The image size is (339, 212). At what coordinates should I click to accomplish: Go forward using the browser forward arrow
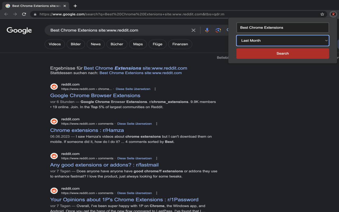click(15, 14)
